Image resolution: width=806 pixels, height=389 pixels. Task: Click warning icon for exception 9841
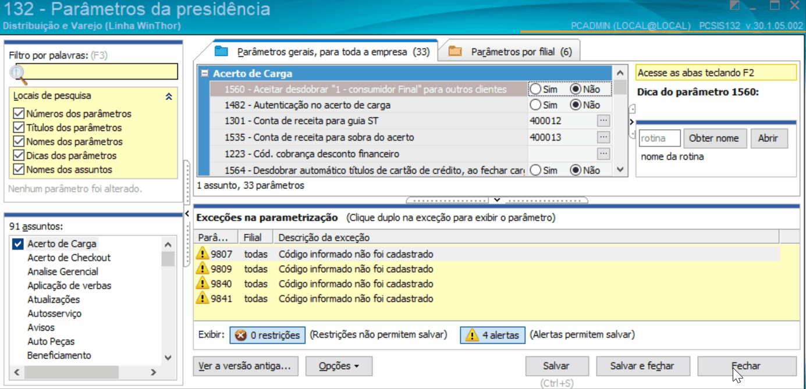(x=203, y=298)
